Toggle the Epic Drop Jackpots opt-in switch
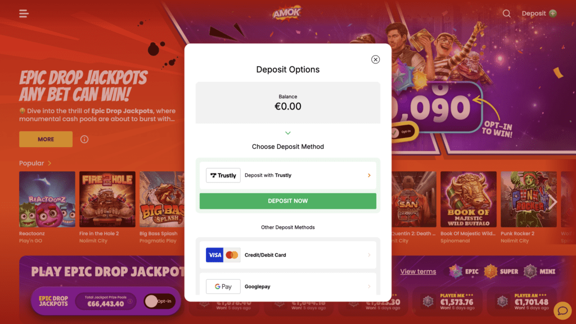This screenshot has height=324, width=576. [x=160, y=302]
